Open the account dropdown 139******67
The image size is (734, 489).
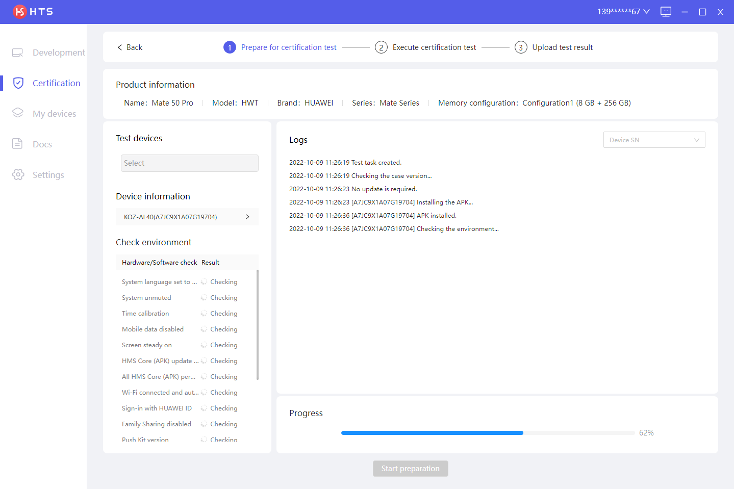(x=623, y=12)
